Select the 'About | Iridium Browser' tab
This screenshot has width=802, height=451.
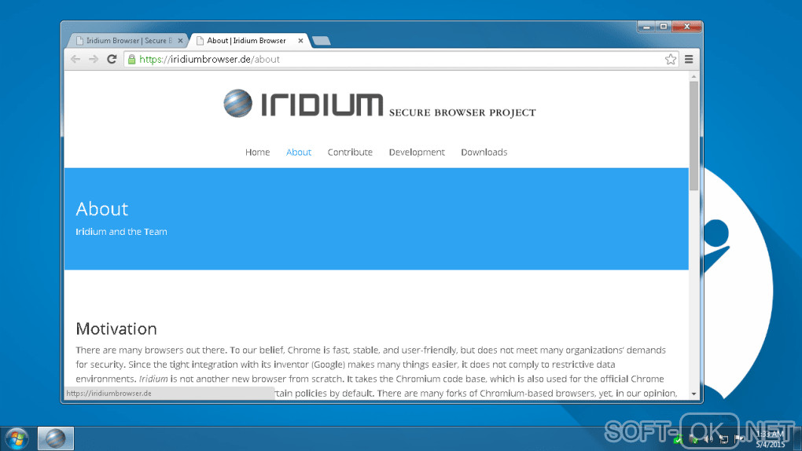248,40
